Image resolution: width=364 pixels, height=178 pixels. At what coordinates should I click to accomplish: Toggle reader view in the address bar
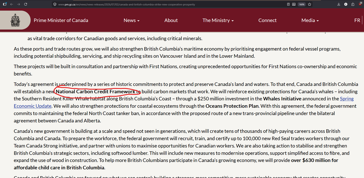click(288, 5)
